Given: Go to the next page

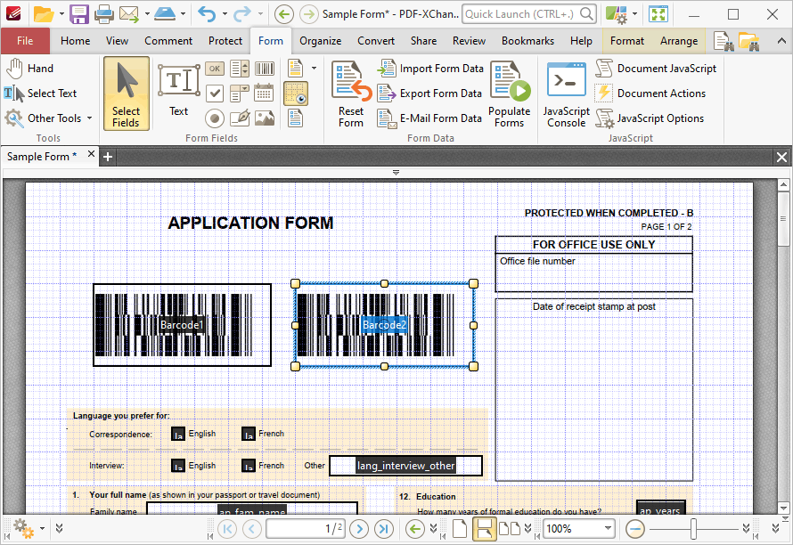Looking at the screenshot, I should 359,529.
